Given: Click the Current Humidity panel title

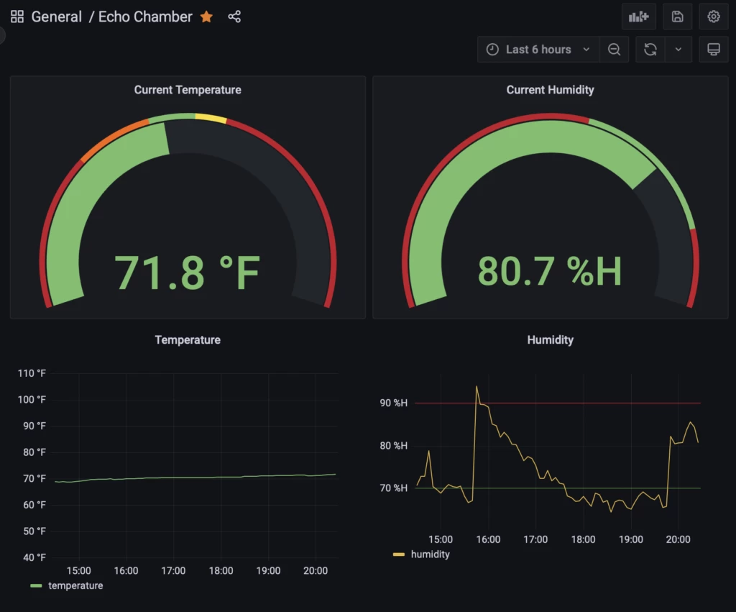Looking at the screenshot, I should click(x=550, y=89).
